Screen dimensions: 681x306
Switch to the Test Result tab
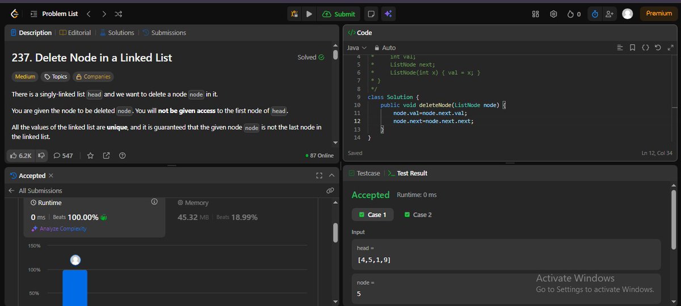point(407,173)
